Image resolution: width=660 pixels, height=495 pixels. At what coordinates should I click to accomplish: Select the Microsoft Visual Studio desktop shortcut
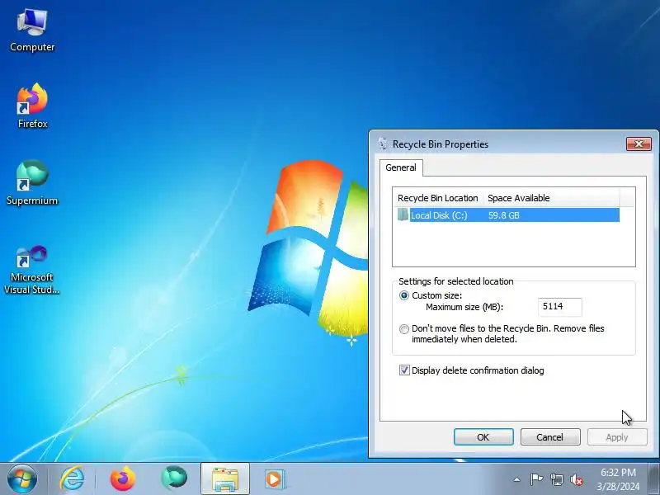(x=32, y=270)
